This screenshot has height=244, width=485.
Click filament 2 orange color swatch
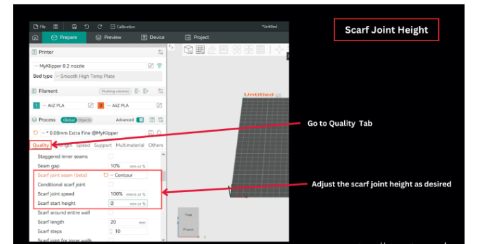click(x=101, y=106)
